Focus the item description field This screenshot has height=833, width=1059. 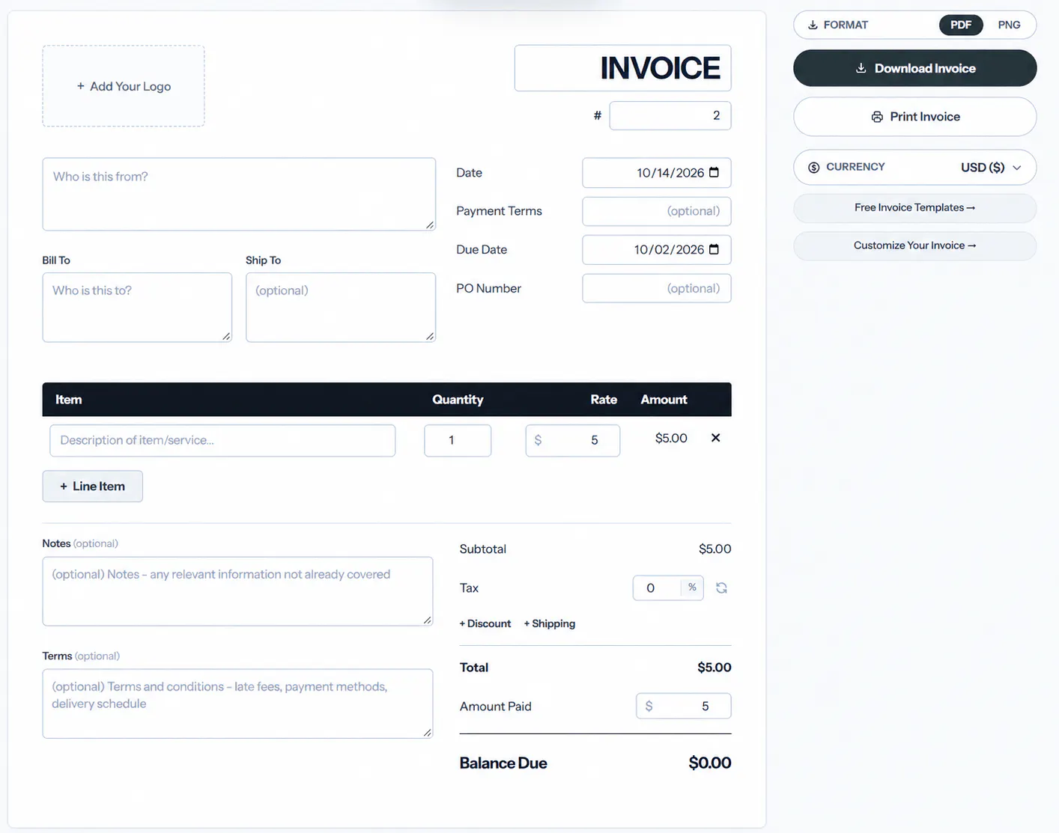[x=222, y=440]
